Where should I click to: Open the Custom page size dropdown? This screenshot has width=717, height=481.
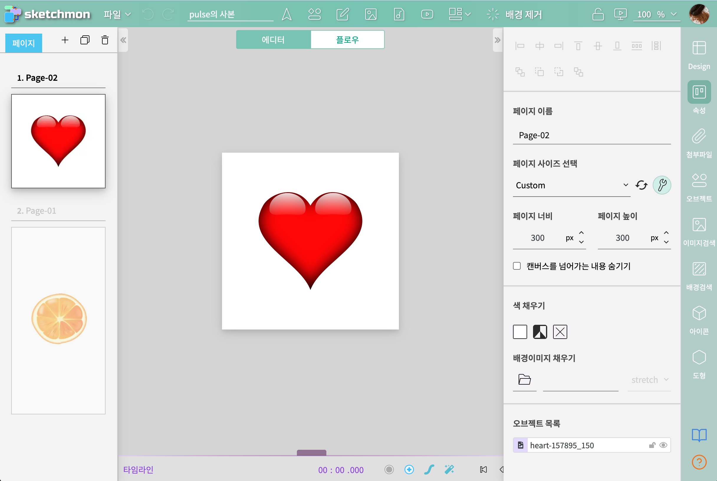pyautogui.click(x=571, y=185)
